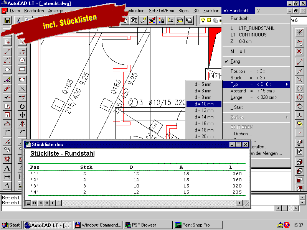The width and height of the screenshot is (307, 230).
Task: Click the red X Snap None icon
Action: tap(300, 52)
